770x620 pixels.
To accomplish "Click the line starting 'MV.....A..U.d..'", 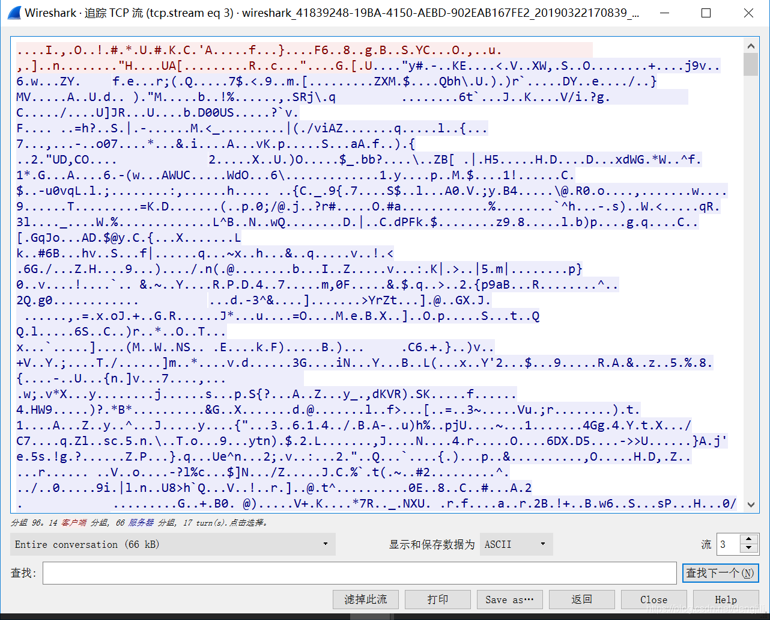I will (x=313, y=97).
